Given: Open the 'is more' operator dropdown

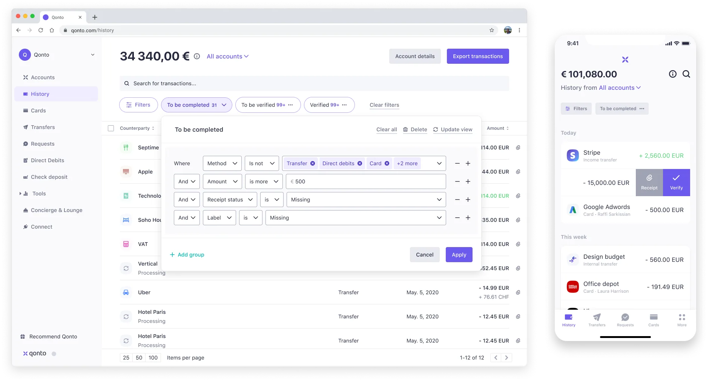Looking at the screenshot, I should [264, 181].
